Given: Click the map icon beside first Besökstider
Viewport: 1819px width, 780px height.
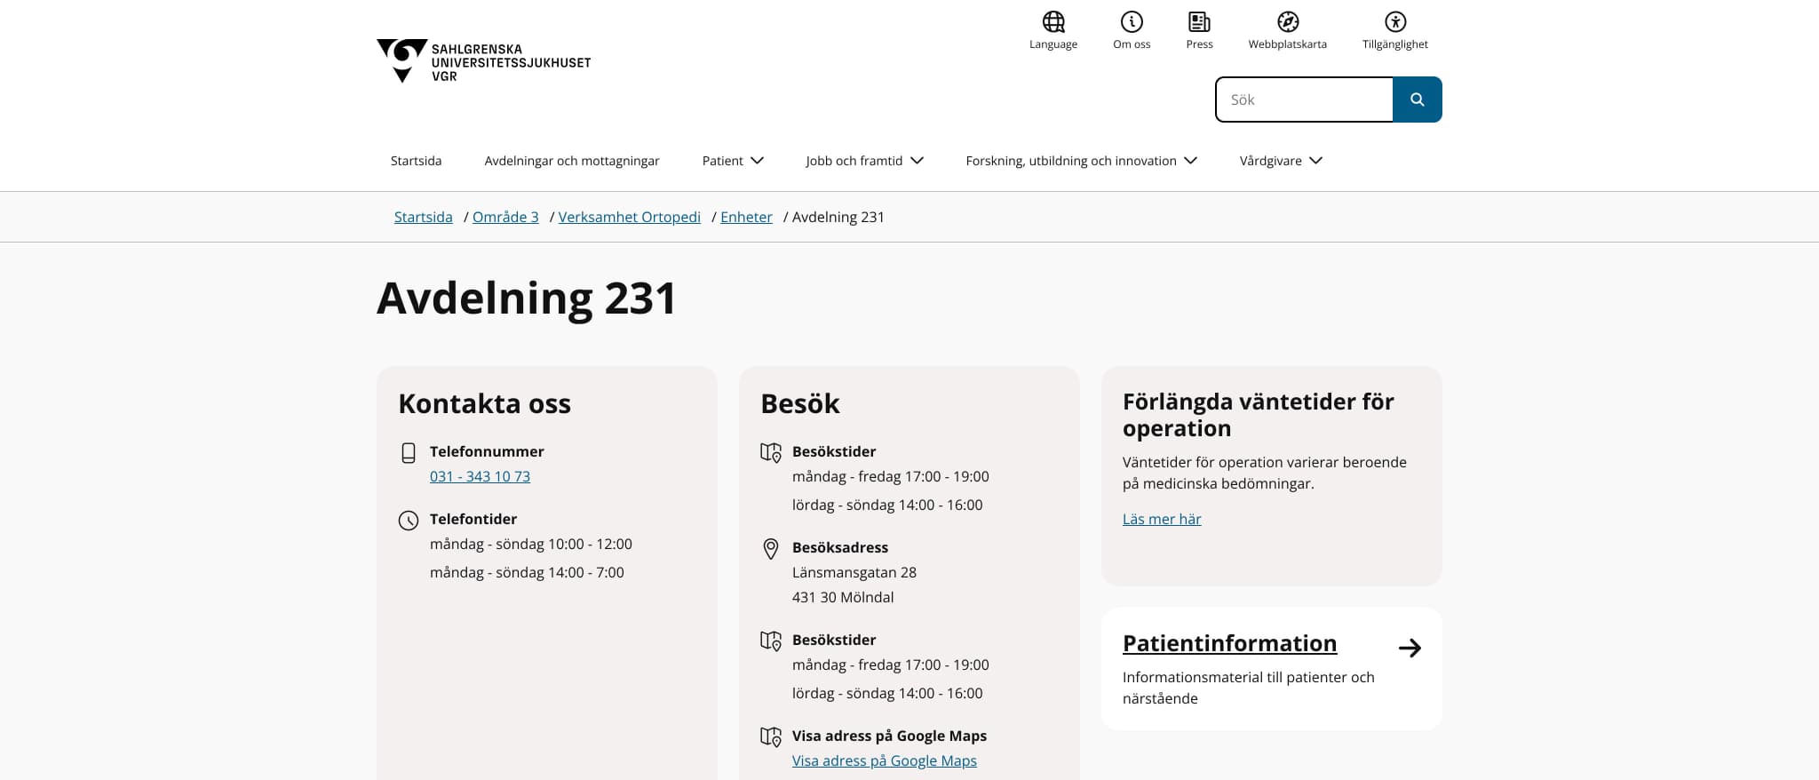Looking at the screenshot, I should coord(771,452).
